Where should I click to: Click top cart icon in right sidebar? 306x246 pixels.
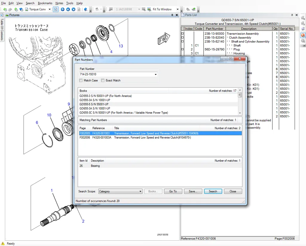click(x=303, y=18)
